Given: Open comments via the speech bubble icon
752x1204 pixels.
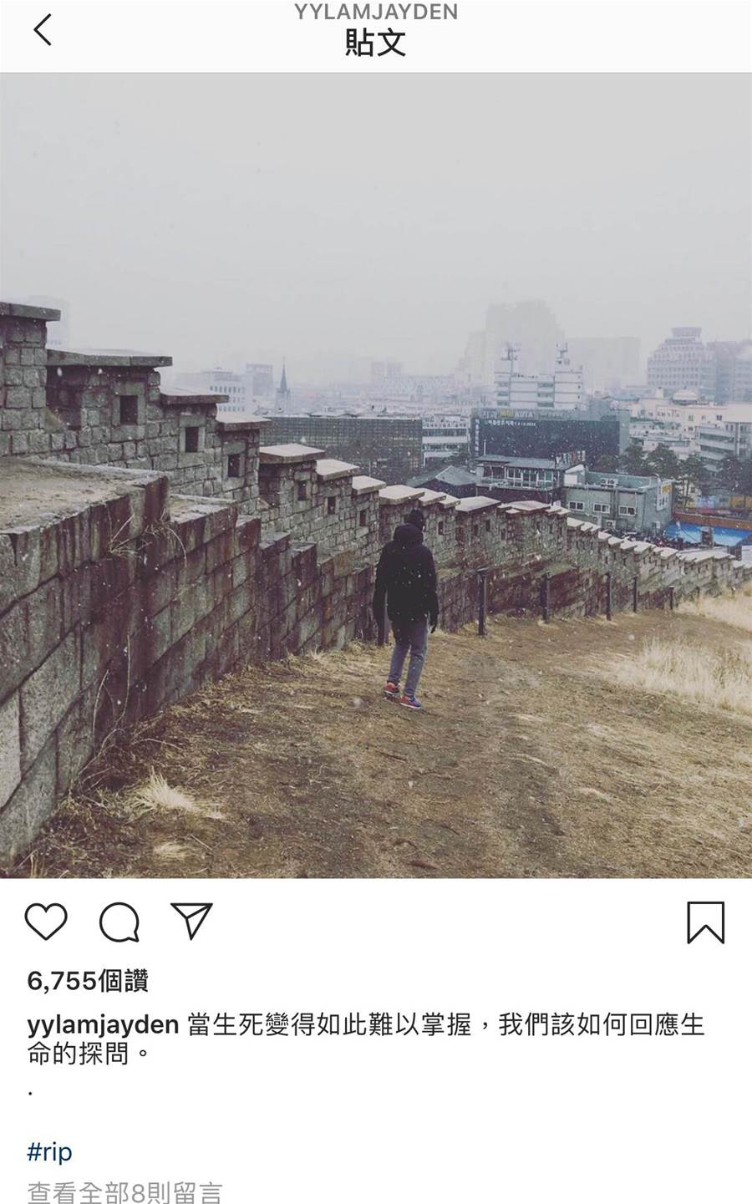Looking at the screenshot, I should (x=119, y=922).
